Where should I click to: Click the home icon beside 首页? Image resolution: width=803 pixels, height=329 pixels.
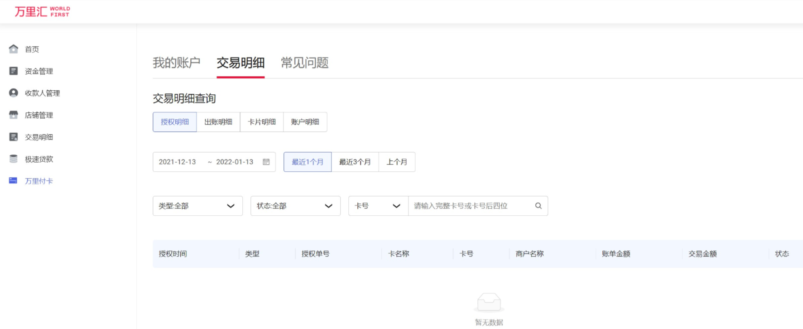[14, 49]
